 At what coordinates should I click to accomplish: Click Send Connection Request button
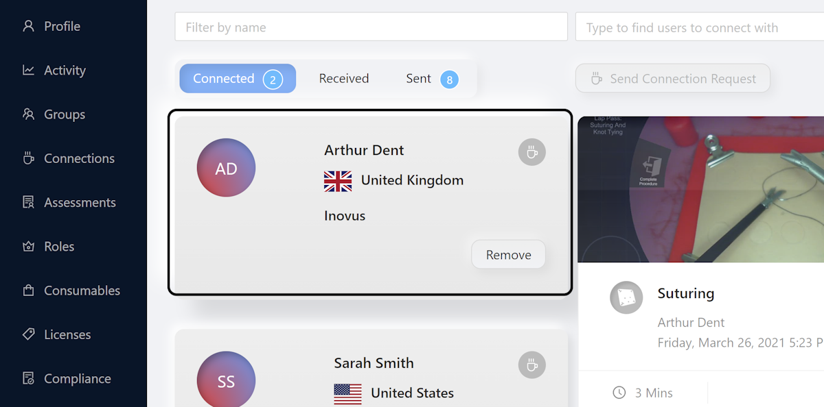point(673,79)
